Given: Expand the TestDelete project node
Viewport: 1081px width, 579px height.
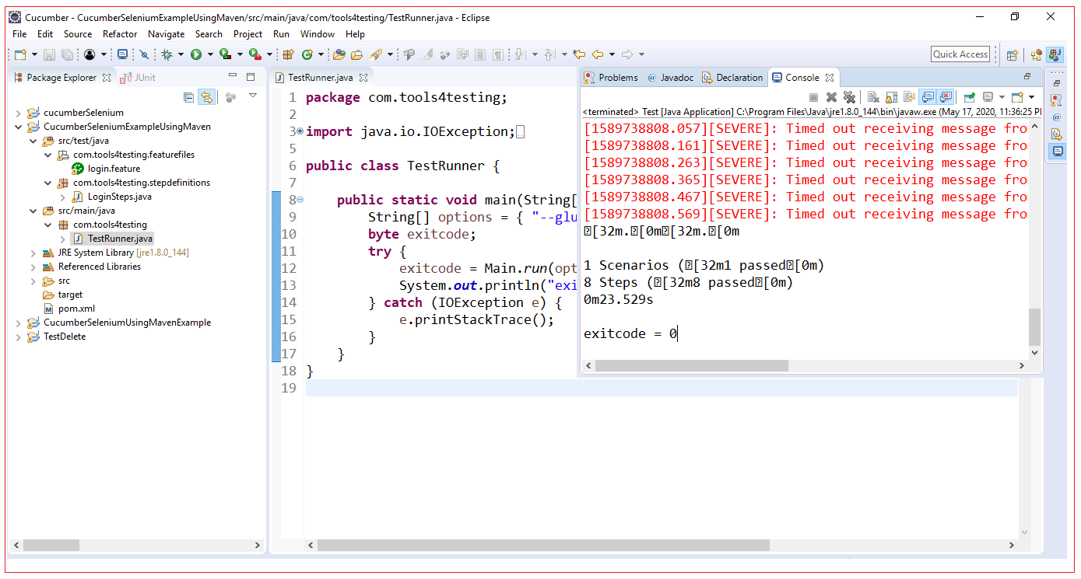Looking at the screenshot, I should (x=19, y=337).
